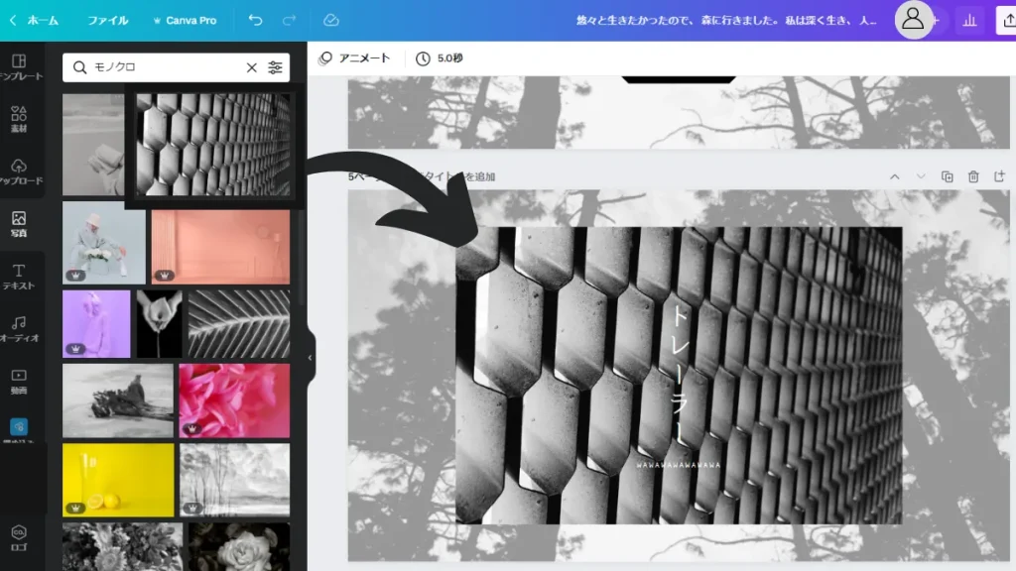The image size is (1016, 571).
Task: Select the misty trees sketch thumbnail
Action: point(234,480)
